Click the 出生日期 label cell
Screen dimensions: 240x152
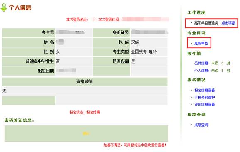[x=29, y=71]
